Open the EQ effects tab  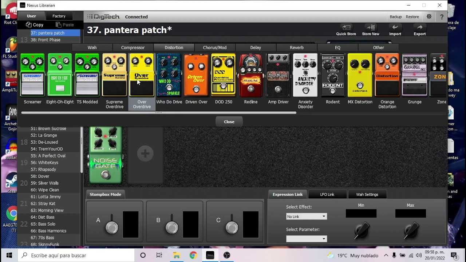pos(337,47)
